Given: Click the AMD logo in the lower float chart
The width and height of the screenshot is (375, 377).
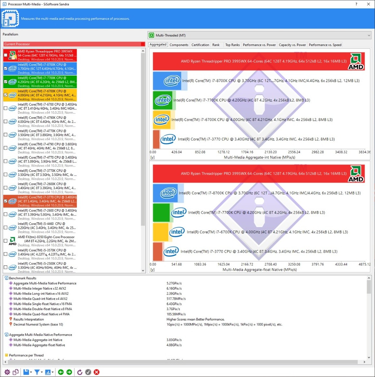Looking at the screenshot, I should [x=356, y=174].
